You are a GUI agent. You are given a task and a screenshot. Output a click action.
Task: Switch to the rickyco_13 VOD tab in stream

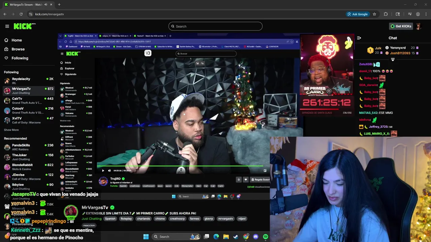pyautogui.click(x=114, y=36)
